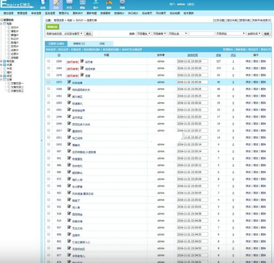The height and width of the screenshot is (263, 274).
Task: Click the 栏目 icon in top navigation
Action: click(69, 4)
